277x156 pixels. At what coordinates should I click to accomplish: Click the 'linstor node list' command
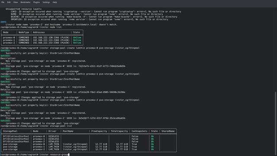click(51, 27)
